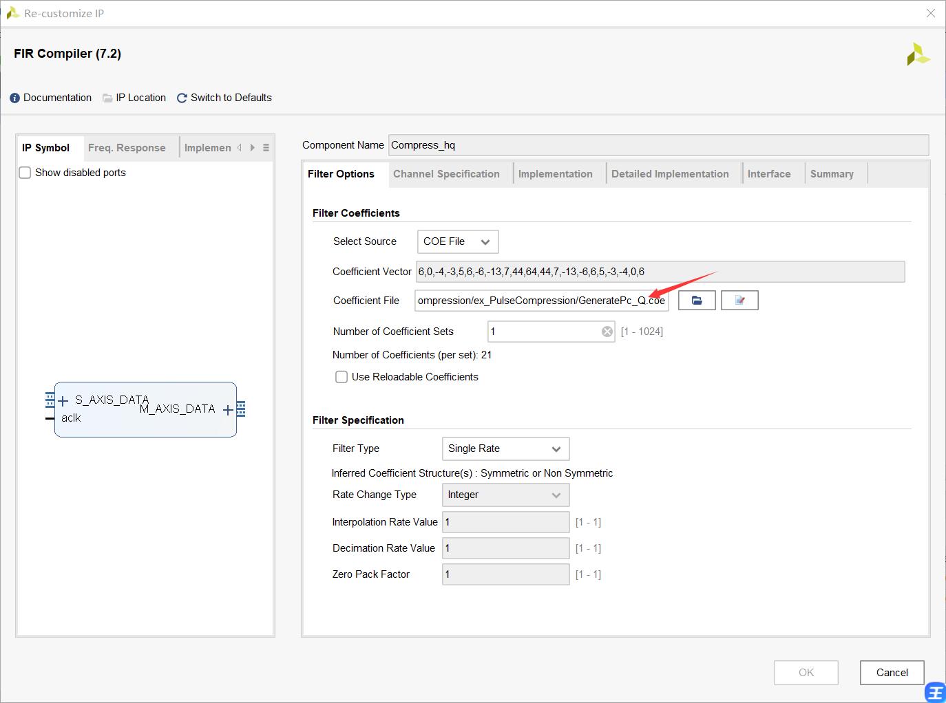Expand the M_AXIS_DATA port plus icon
This screenshot has height=703, width=946.
pos(228,410)
